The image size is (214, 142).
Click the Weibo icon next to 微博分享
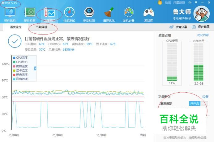tap(171, 27)
